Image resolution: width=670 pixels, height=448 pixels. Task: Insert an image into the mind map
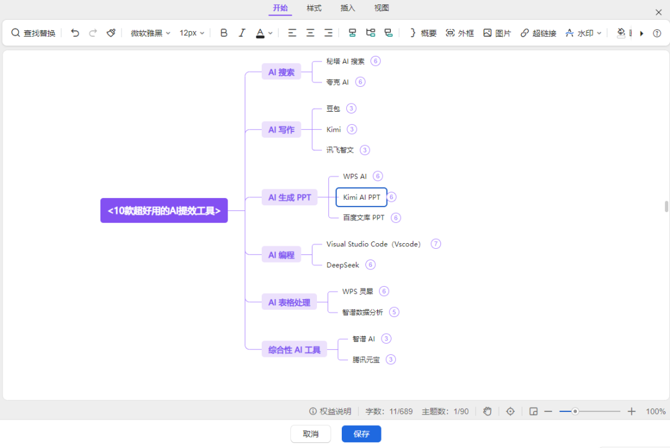[497, 33]
